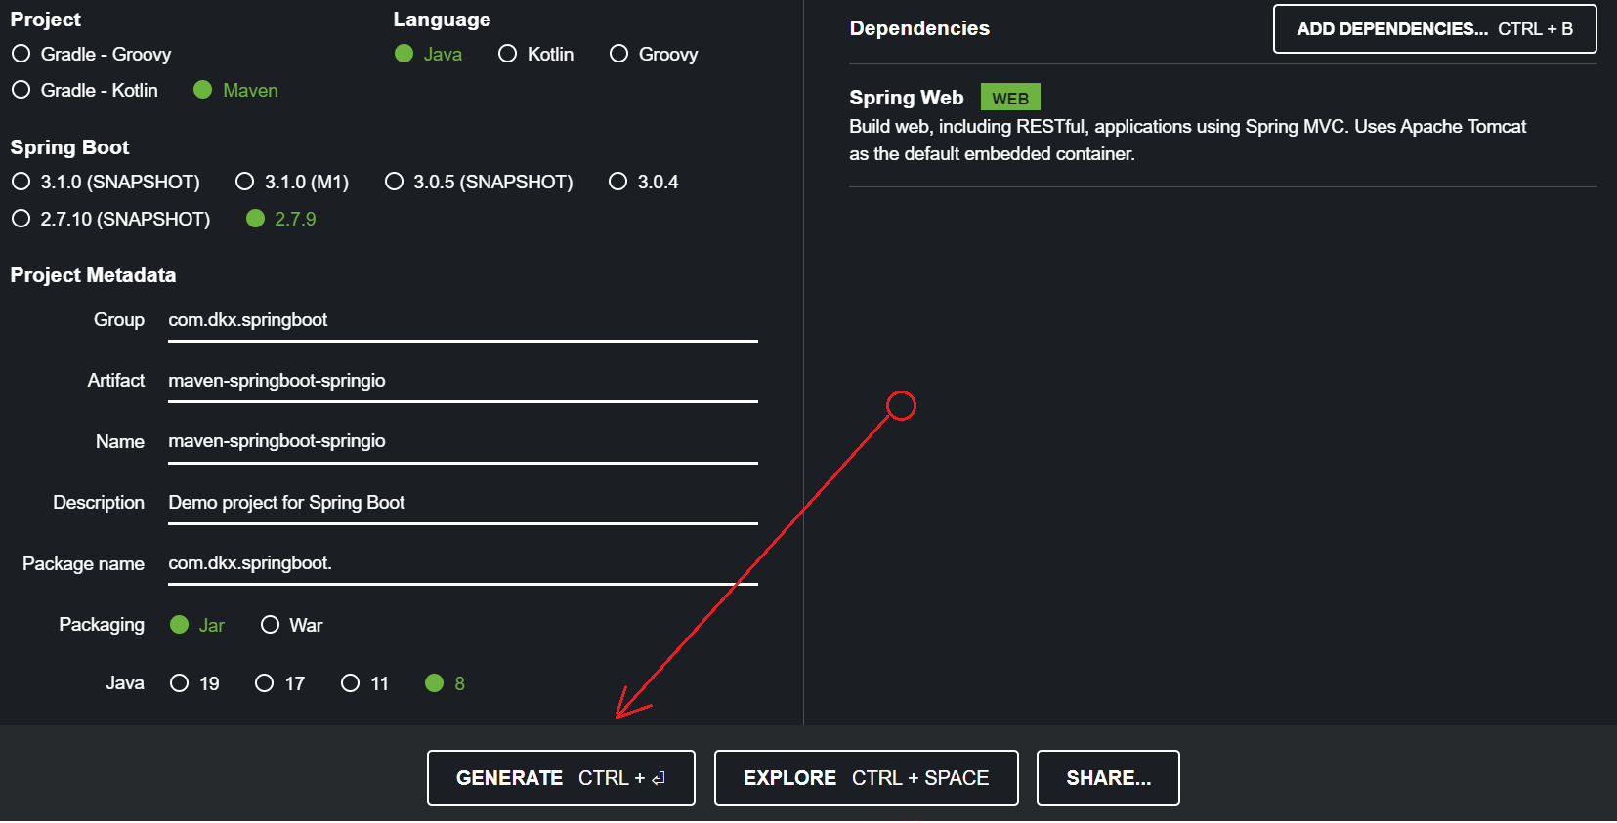This screenshot has width=1617, height=823.
Task: Select Java language option
Action: 428,54
